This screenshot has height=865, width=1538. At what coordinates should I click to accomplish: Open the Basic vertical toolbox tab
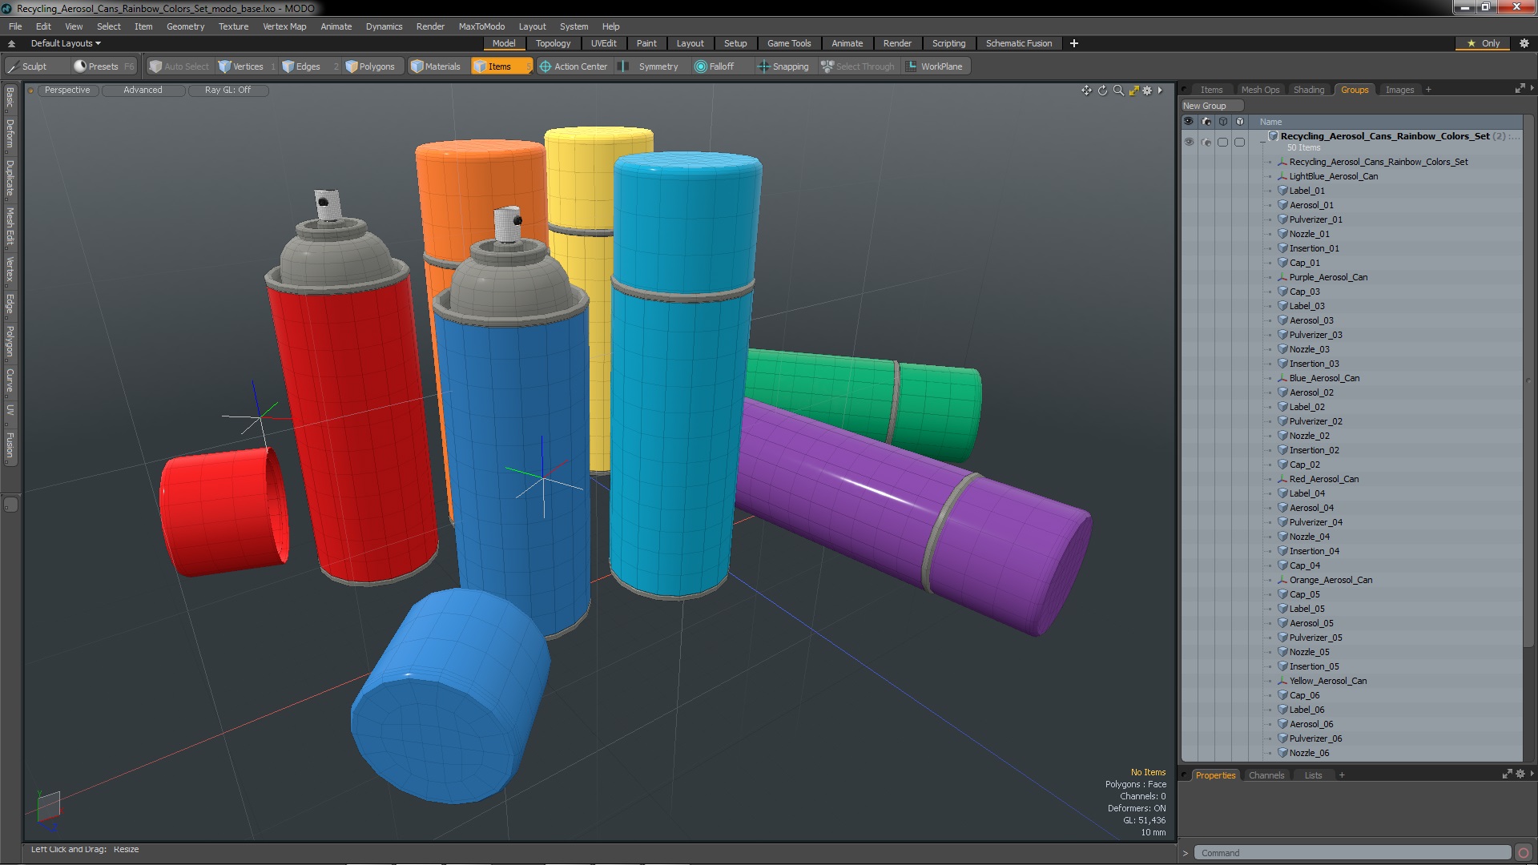click(x=10, y=97)
